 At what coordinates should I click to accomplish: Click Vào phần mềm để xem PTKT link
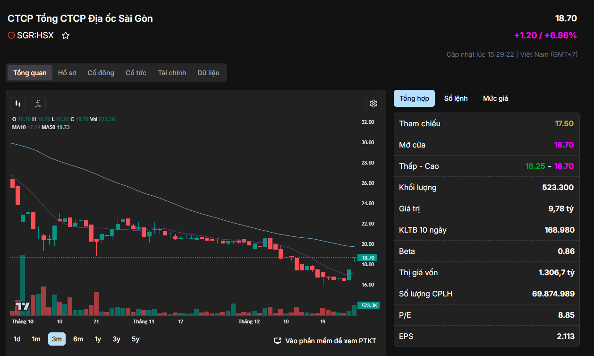click(x=331, y=340)
